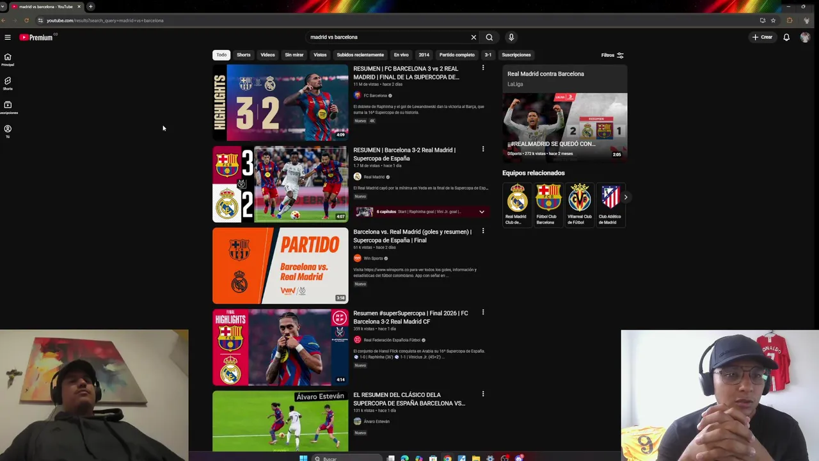Screen dimensions: 819x461
Task: Open more options for Real Madrid RESUMEN video
Action: pyautogui.click(x=483, y=149)
